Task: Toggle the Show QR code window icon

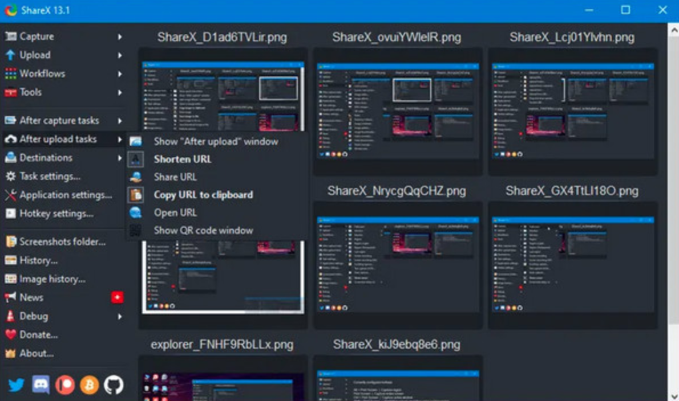Action: [x=136, y=230]
